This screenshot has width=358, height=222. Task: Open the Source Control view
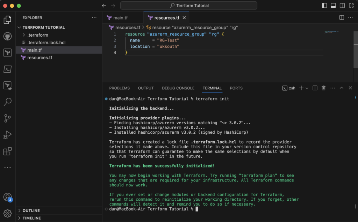(7, 118)
